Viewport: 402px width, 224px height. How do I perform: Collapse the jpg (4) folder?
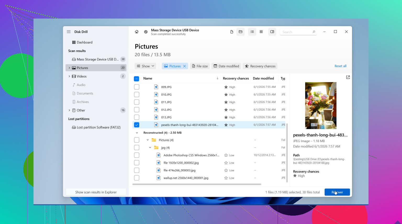pyautogui.click(x=150, y=148)
